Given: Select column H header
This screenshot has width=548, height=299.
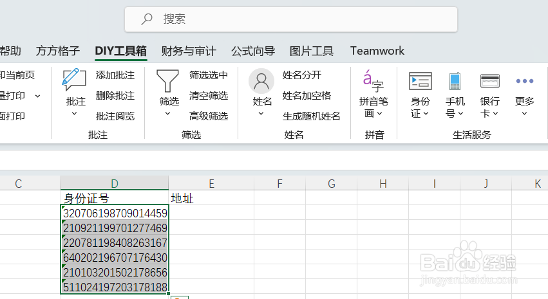Looking at the screenshot, I should coord(383,183).
